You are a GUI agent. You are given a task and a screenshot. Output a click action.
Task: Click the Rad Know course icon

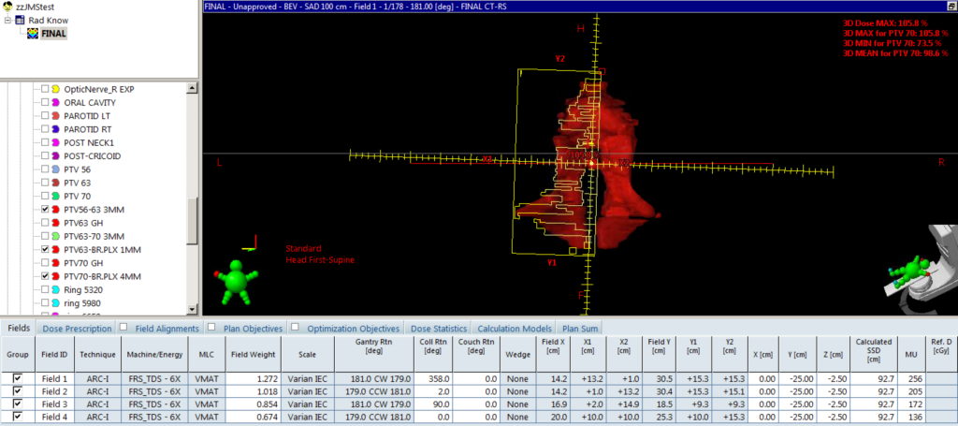(22, 19)
